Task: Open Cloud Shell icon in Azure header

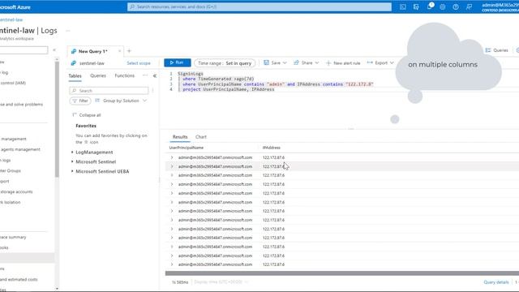Action: pos(402,6)
